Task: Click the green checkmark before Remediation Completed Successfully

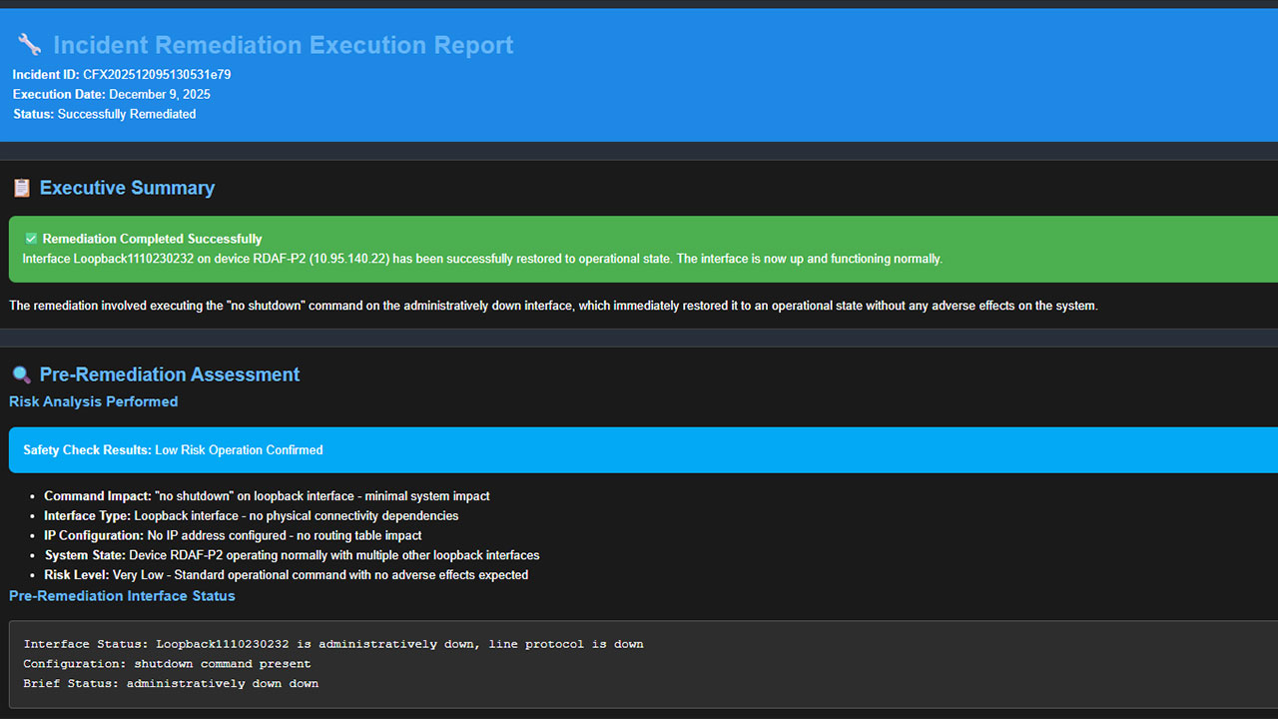Action: click(x=31, y=239)
